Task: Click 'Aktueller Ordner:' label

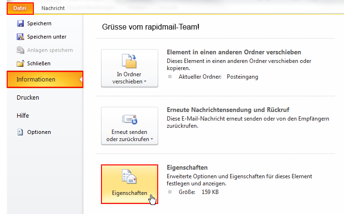Action: point(200,77)
